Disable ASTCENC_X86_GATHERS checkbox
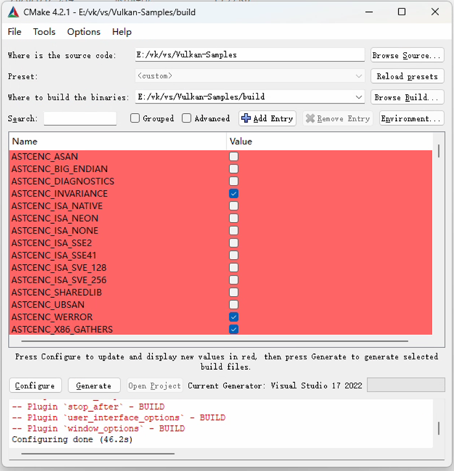This screenshot has height=471, width=454. (234, 329)
